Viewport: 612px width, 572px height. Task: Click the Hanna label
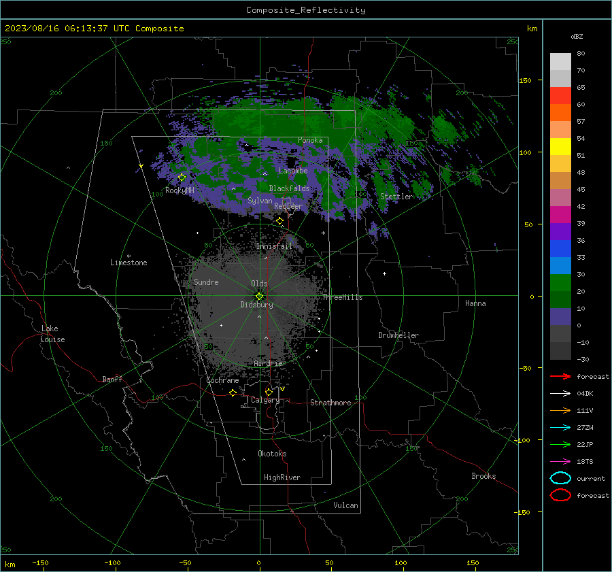475,303
